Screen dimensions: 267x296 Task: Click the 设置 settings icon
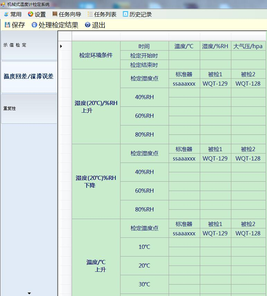pyautogui.click(x=31, y=14)
